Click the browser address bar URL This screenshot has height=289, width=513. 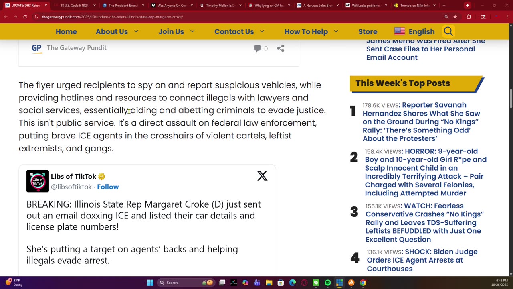(112, 17)
